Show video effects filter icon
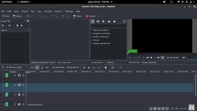This screenshot has height=111, width=197. [98, 21]
